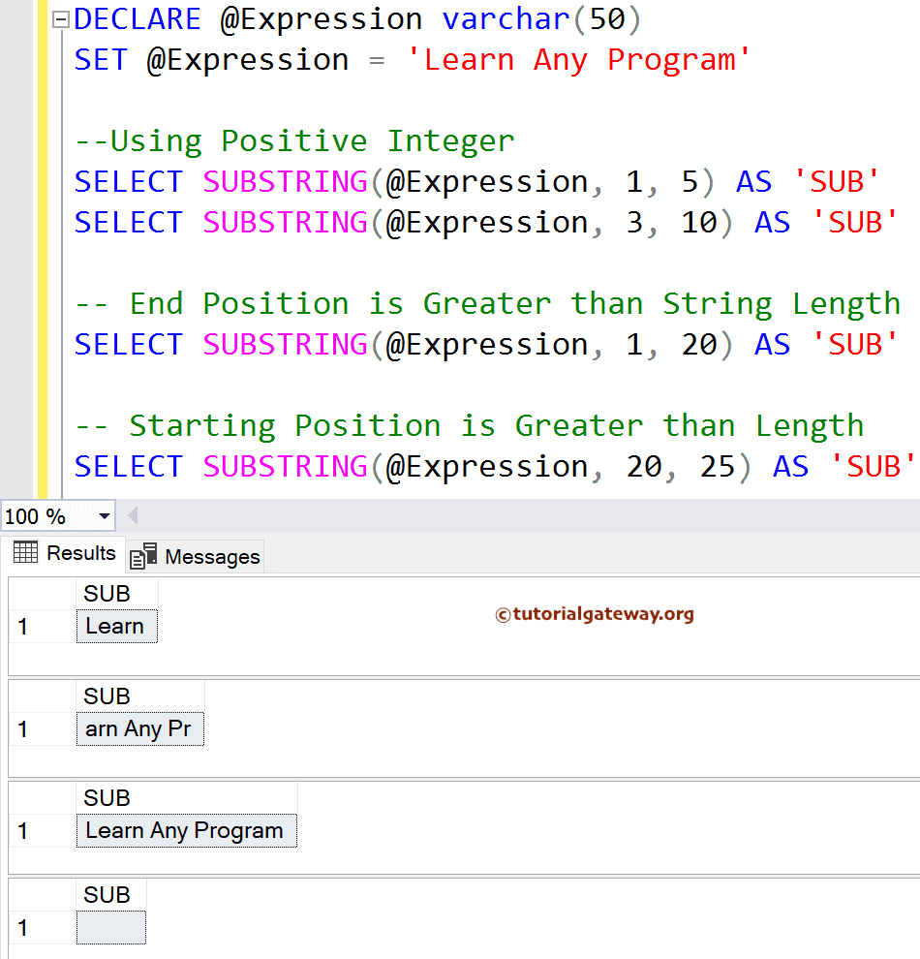Click the Messages tab icon
This screenshot has height=959, width=920.
(x=143, y=555)
